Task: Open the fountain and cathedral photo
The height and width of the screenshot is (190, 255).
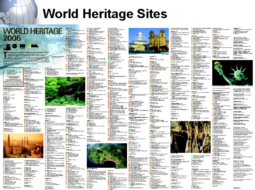Action: 149,41
